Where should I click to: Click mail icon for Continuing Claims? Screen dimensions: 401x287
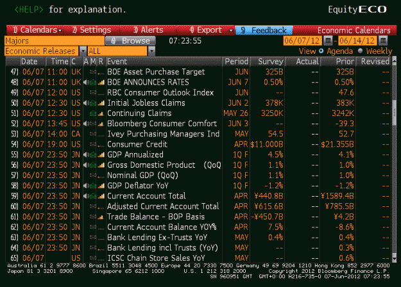coord(93,113)
